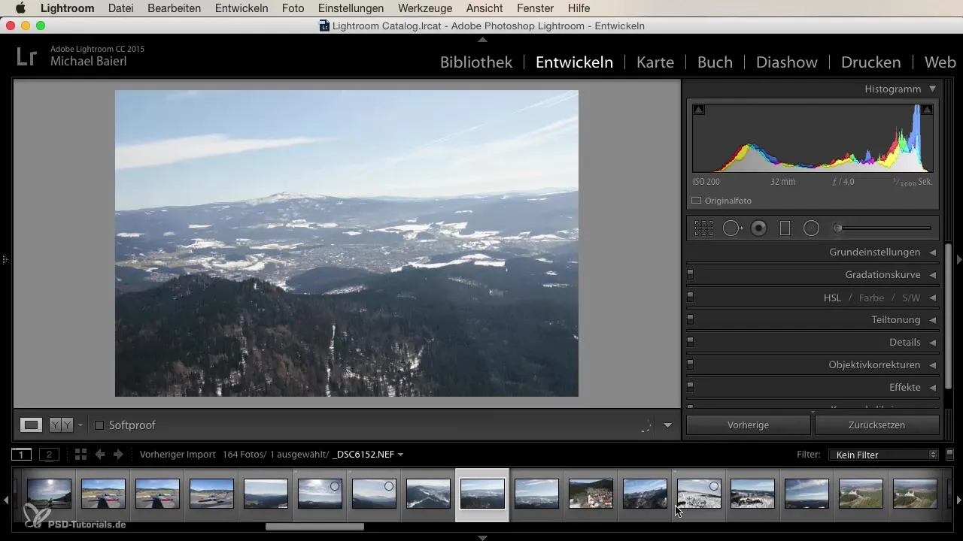Toggle the Objektivkorrekturen panel switch
The width and height of the screenshot is (963, 541).
690,365
